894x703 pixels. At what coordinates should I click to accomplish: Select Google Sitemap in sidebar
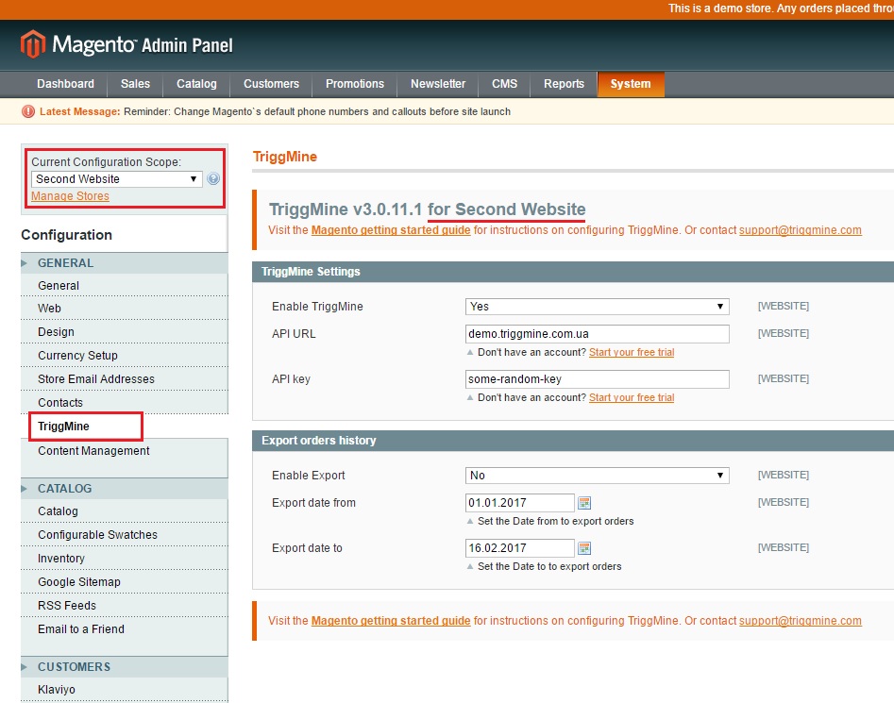[x=125, y=581]
